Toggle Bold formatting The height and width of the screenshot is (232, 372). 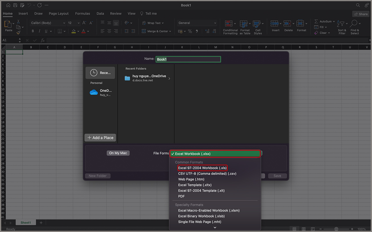[33, 31]
